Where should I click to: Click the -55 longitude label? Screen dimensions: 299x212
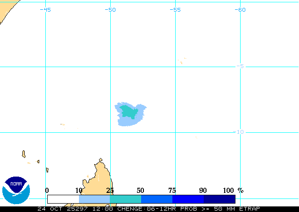175,9
